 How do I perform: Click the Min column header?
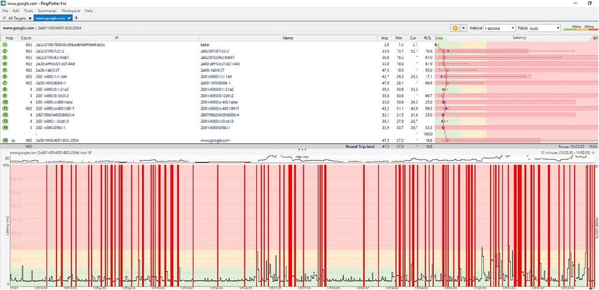[x=399, y=38]
